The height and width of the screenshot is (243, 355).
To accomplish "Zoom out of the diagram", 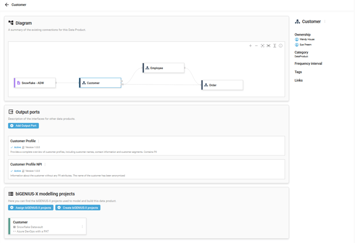I will (256, 46).
